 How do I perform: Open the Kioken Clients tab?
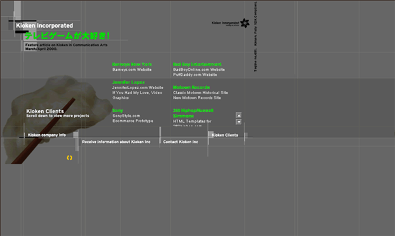(x=224, y=135)
